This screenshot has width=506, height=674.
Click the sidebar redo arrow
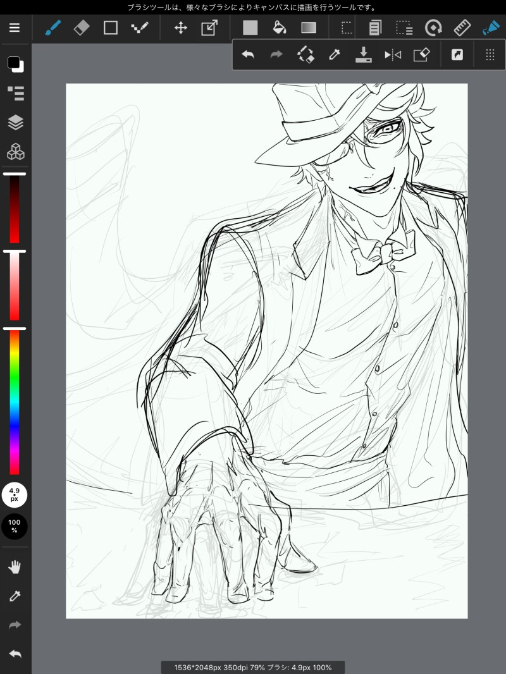(x=15, y=625)
